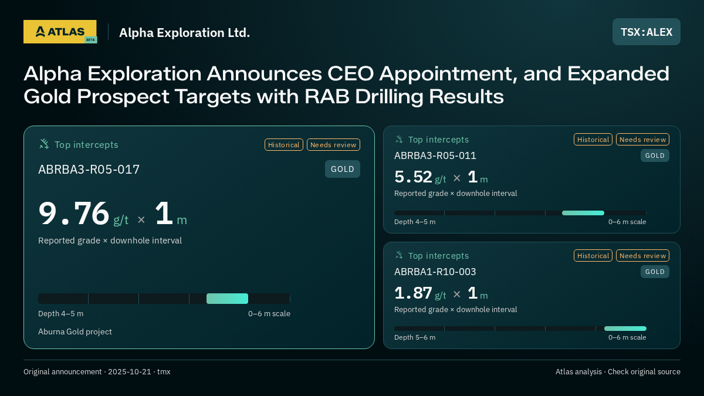Click hole ID ABRBA3-R05-017
The image size is (704, 396).
89,170
